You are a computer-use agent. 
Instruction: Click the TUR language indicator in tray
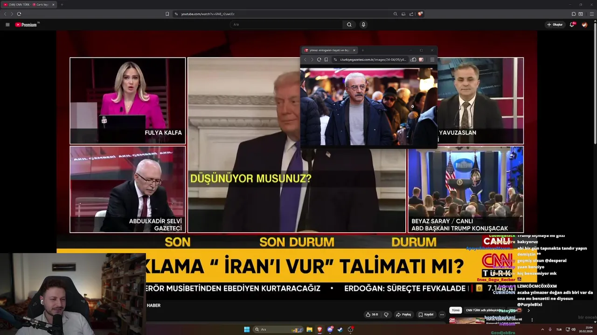point(559,329)
